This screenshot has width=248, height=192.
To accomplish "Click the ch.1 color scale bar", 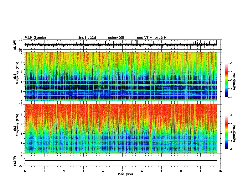I will tap(226, 80).
